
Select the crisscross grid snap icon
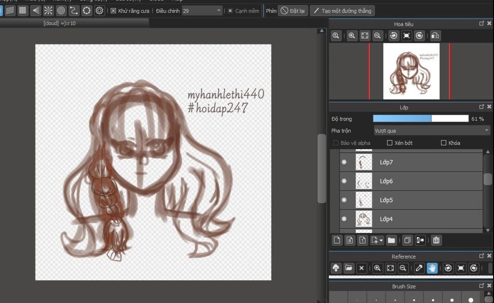click(23, 11)
